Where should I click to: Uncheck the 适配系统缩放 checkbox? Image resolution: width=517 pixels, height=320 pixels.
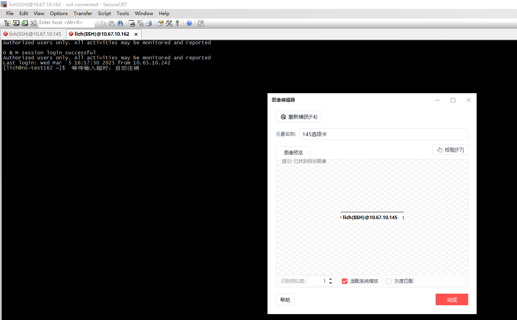click(344, 281)
